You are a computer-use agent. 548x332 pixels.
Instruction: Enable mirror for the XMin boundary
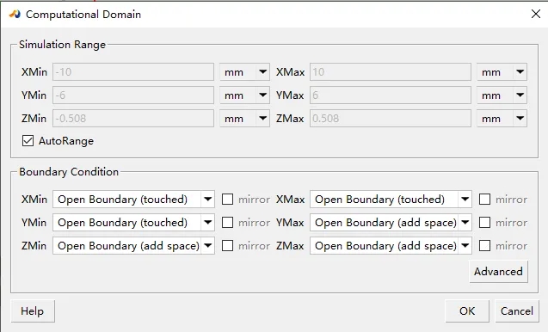point(227,200)
